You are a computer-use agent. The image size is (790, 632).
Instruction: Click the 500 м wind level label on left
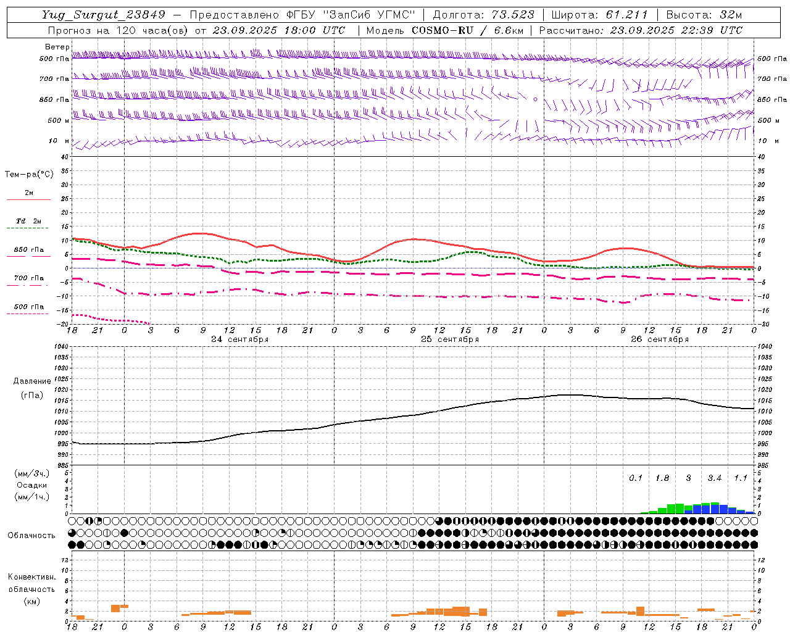tap(59, 120)
